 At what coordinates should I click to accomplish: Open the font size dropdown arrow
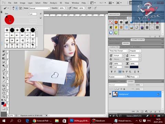point(123,55)
